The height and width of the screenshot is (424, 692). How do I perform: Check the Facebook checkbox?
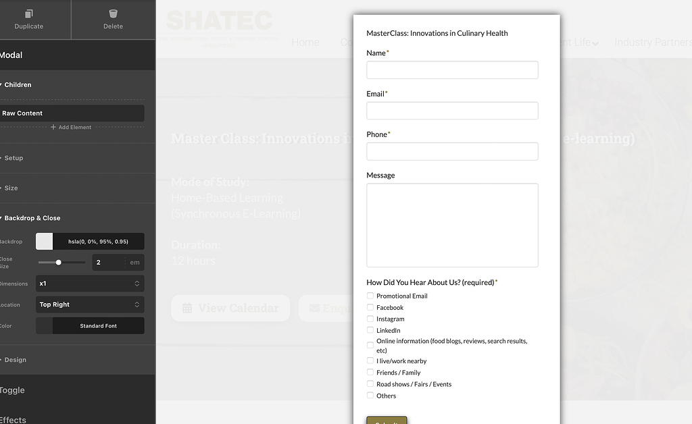click(x=370, y=307)
